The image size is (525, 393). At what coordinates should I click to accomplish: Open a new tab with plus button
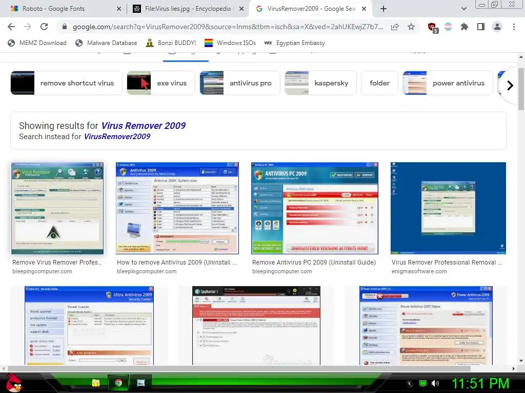click(383, 9)
